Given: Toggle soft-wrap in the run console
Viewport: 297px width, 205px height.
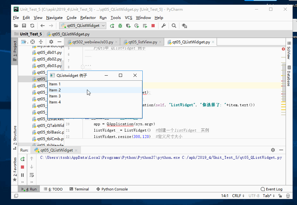Looking at the screenshot, I should pyautogui.click(x=32, y=175).
